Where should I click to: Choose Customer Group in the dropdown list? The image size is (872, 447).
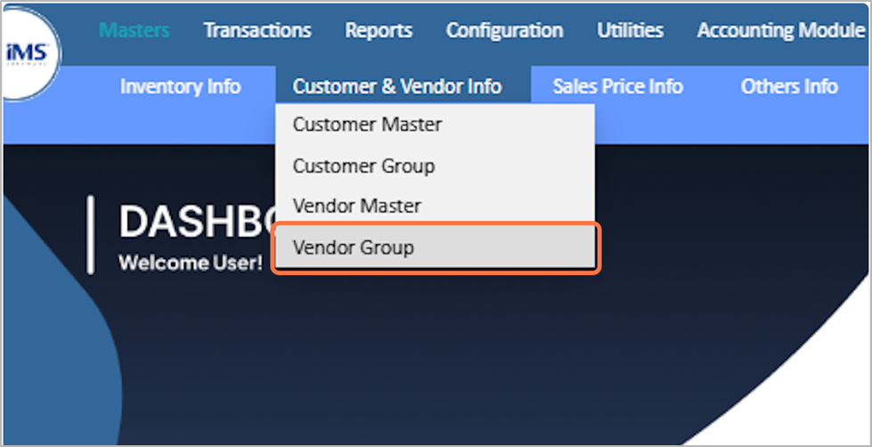pyautogui.click(x=363, y=166)
